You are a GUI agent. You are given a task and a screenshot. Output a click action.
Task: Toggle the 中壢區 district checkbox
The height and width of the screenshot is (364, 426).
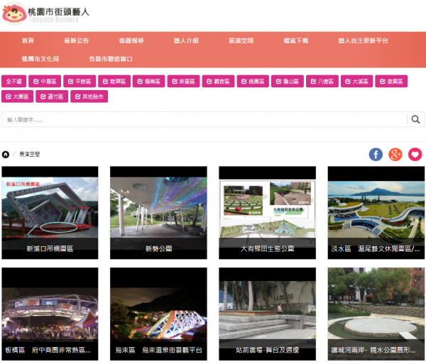pos(45,82)
